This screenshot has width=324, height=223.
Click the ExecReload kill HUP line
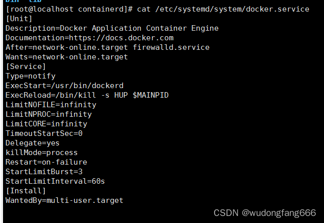(x=87, y=95)
